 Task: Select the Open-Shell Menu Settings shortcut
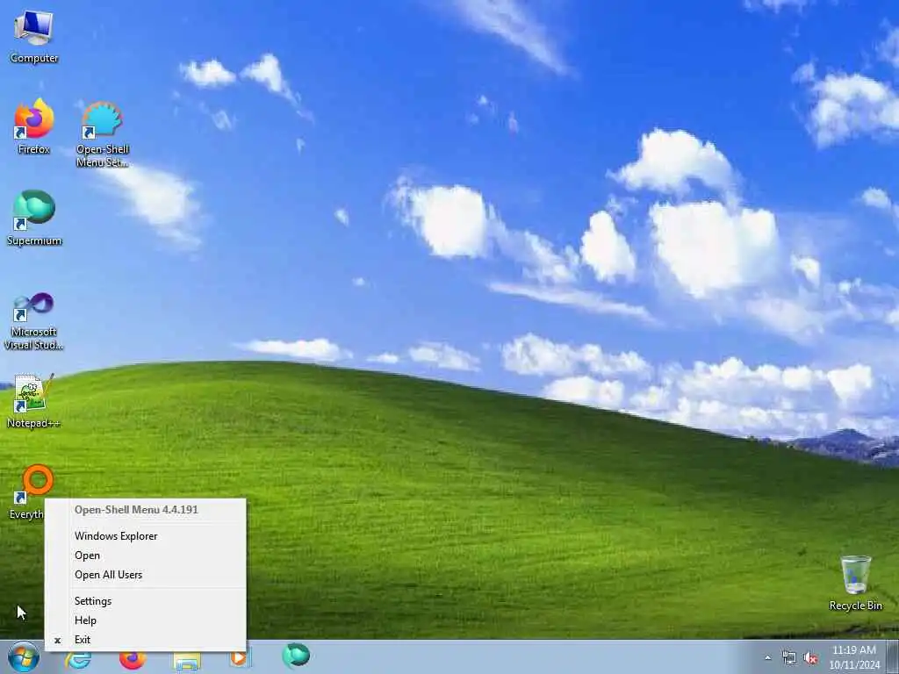tap(102, 133)
